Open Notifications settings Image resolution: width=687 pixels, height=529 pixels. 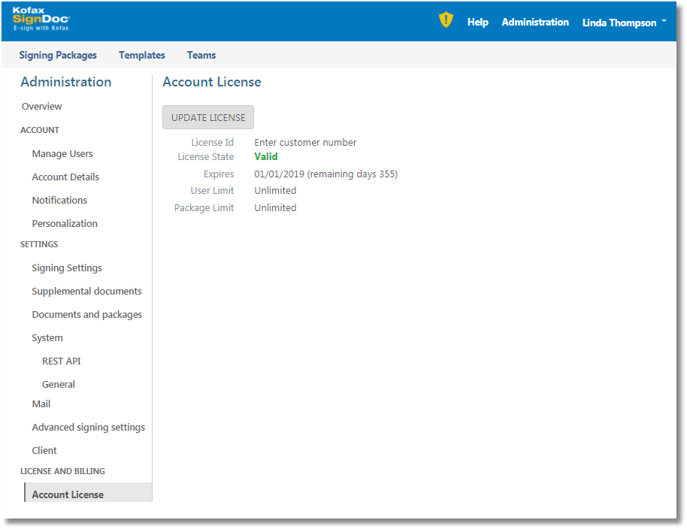59,201
